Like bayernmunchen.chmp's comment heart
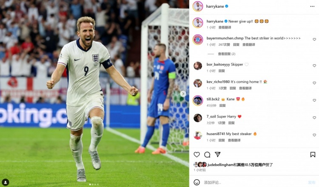The height and width of the screenshot is (187, 319). (x=314, y=39)
